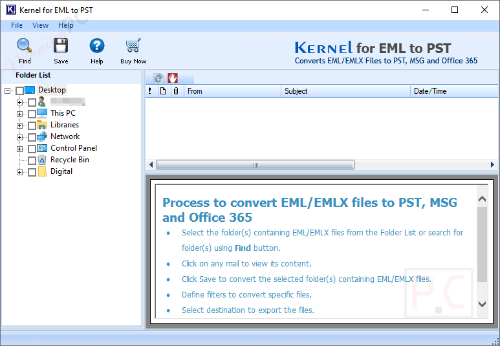Check the user profile folder checkbox
The image size is (500, 346).
pos(32,102)
